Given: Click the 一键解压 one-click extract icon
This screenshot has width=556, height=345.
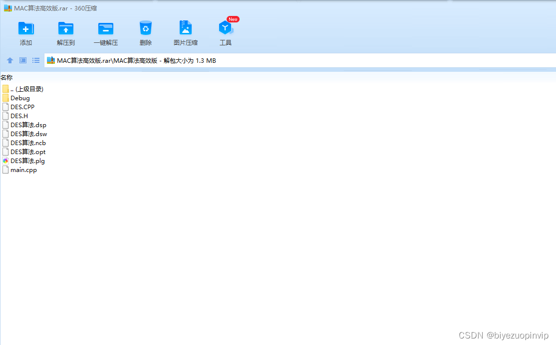Looking at the screenshot, I should click(106, 28).
